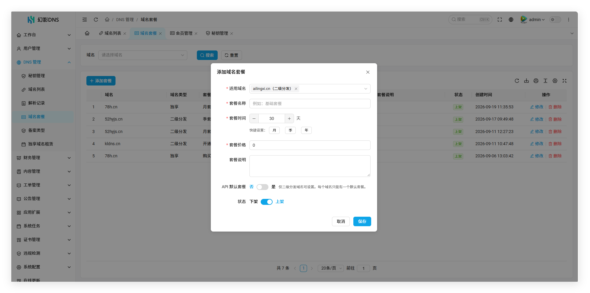Toggle fullscreen mode icon in header
The image size is (590, 293).
[500, 20]
